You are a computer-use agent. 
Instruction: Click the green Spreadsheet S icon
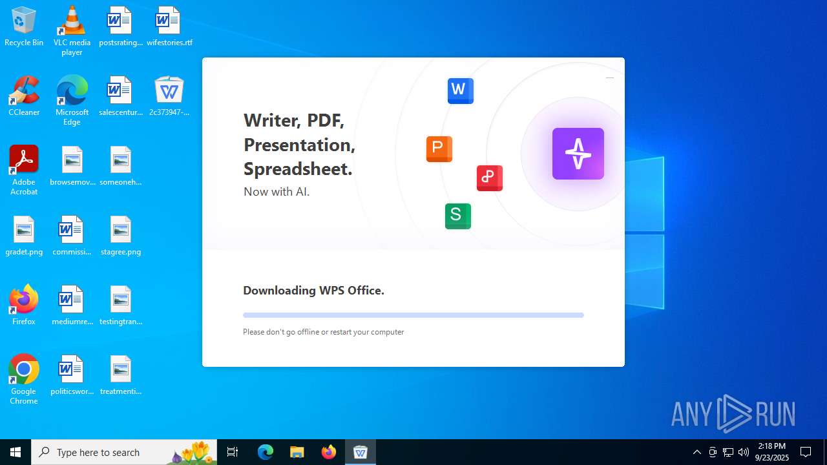pos(458,216)
